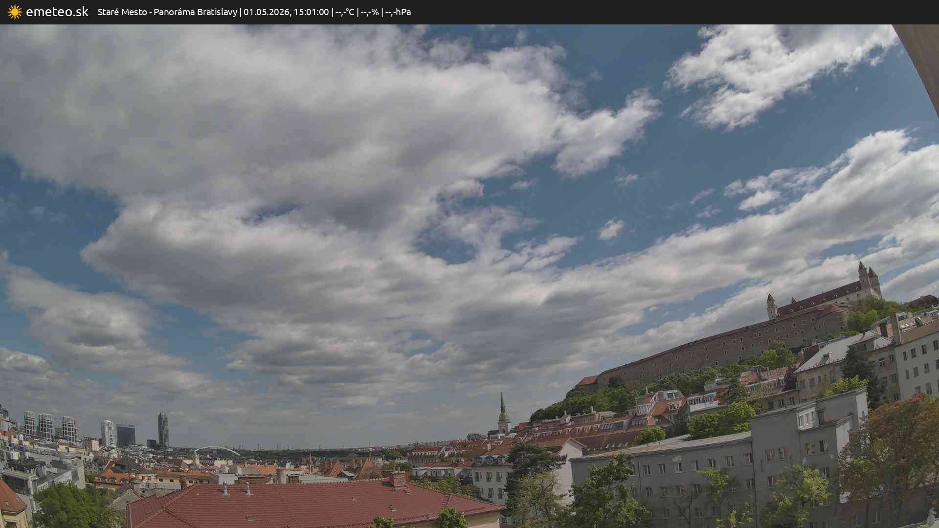Click the emeteo.sk site name text
The height and width of the screenshot is (528, 939).
pyautogui.click(x=57, y=12)
